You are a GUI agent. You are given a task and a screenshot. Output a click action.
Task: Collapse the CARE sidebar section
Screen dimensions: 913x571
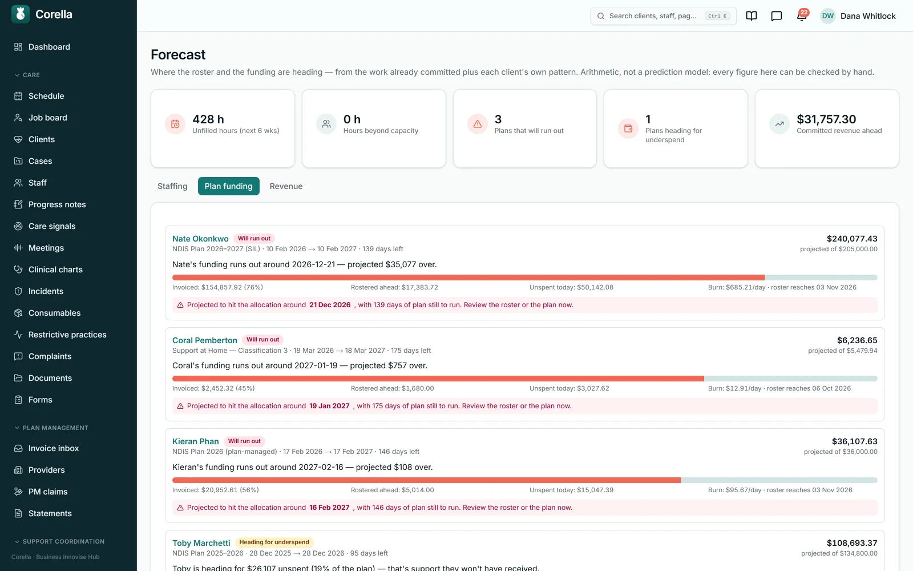pyautogui.click(x=27, y=75)
